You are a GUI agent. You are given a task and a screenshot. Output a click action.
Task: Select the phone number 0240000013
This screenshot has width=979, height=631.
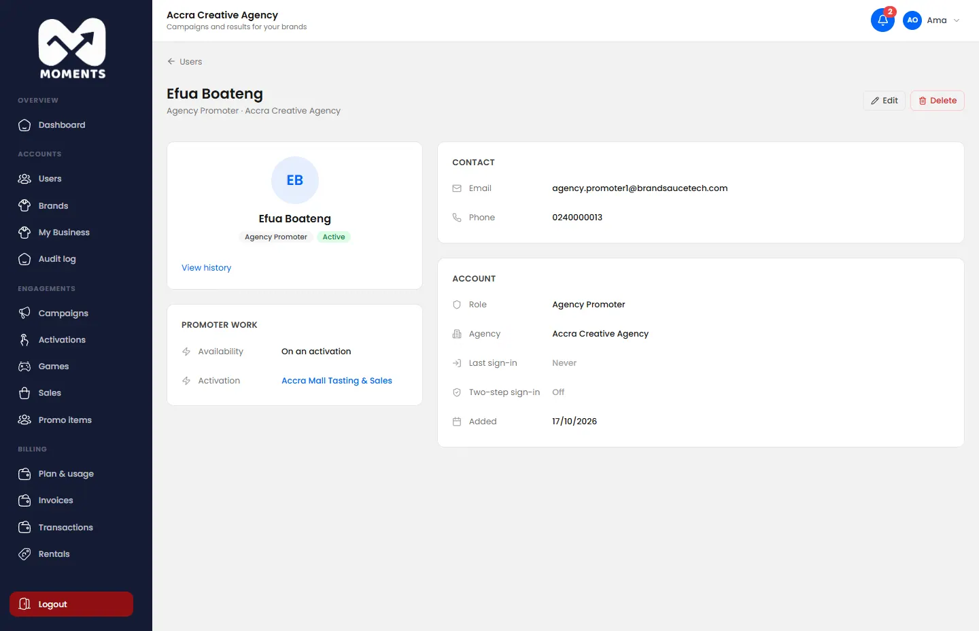(x=577, y=218)
